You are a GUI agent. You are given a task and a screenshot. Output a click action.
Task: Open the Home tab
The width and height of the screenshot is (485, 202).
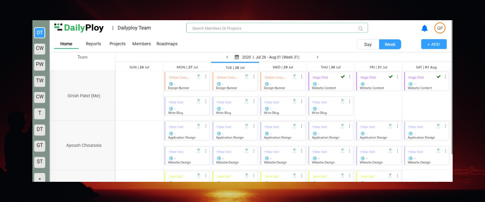coord(66,44)
